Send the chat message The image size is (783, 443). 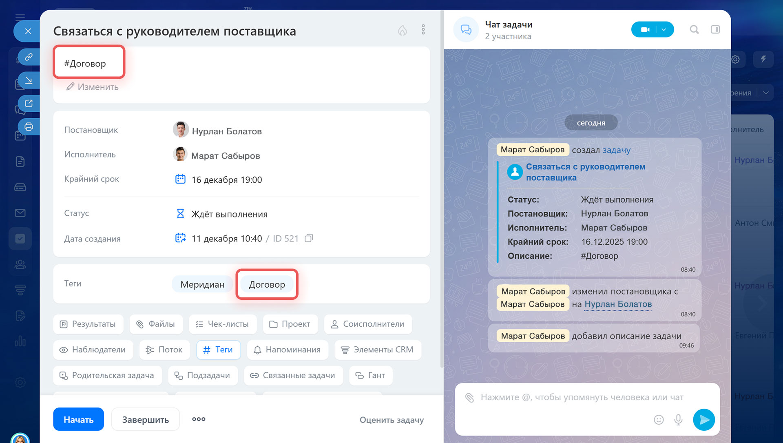[x=703, y=419]
